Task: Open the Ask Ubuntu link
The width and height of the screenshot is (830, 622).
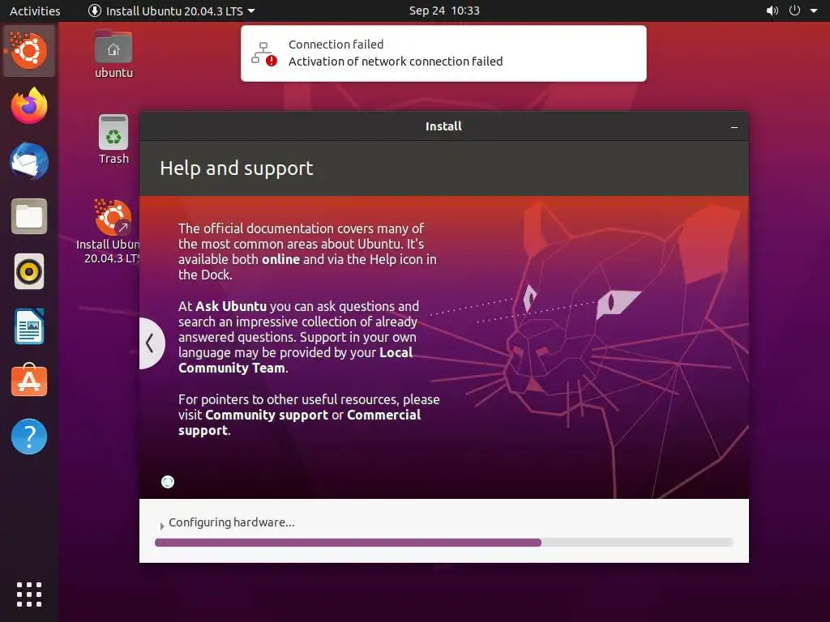Action: tap(231, 306)
